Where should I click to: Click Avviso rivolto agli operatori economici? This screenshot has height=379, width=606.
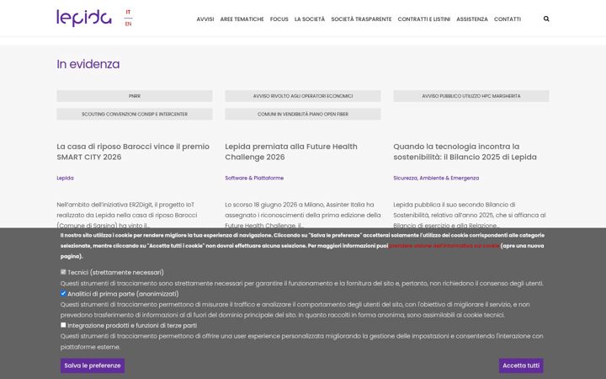[303, 96]
